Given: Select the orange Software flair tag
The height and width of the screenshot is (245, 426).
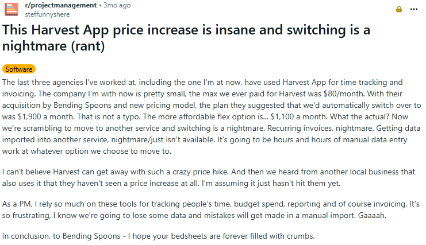Looking at the screenshot, I should click(19, 69).
